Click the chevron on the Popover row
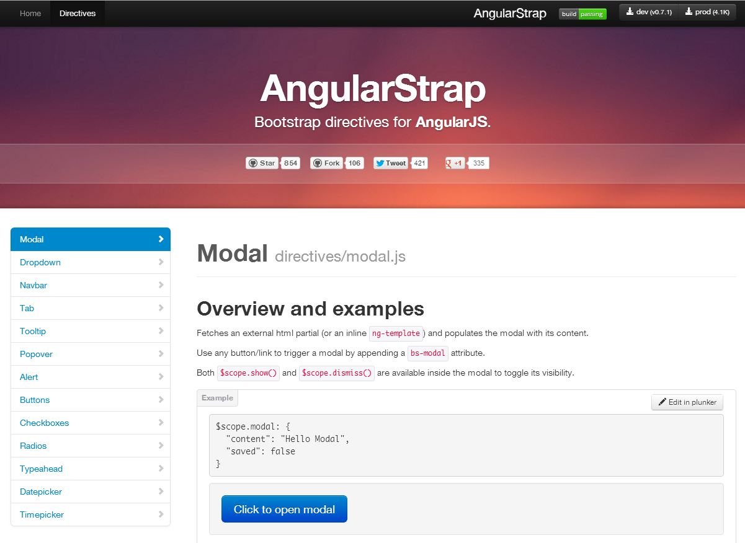This screenshot has height=543, width=745. (161, 353)
